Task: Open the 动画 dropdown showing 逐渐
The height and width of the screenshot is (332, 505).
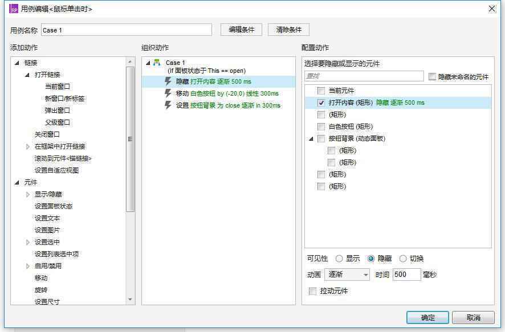Action: point(348,274)
